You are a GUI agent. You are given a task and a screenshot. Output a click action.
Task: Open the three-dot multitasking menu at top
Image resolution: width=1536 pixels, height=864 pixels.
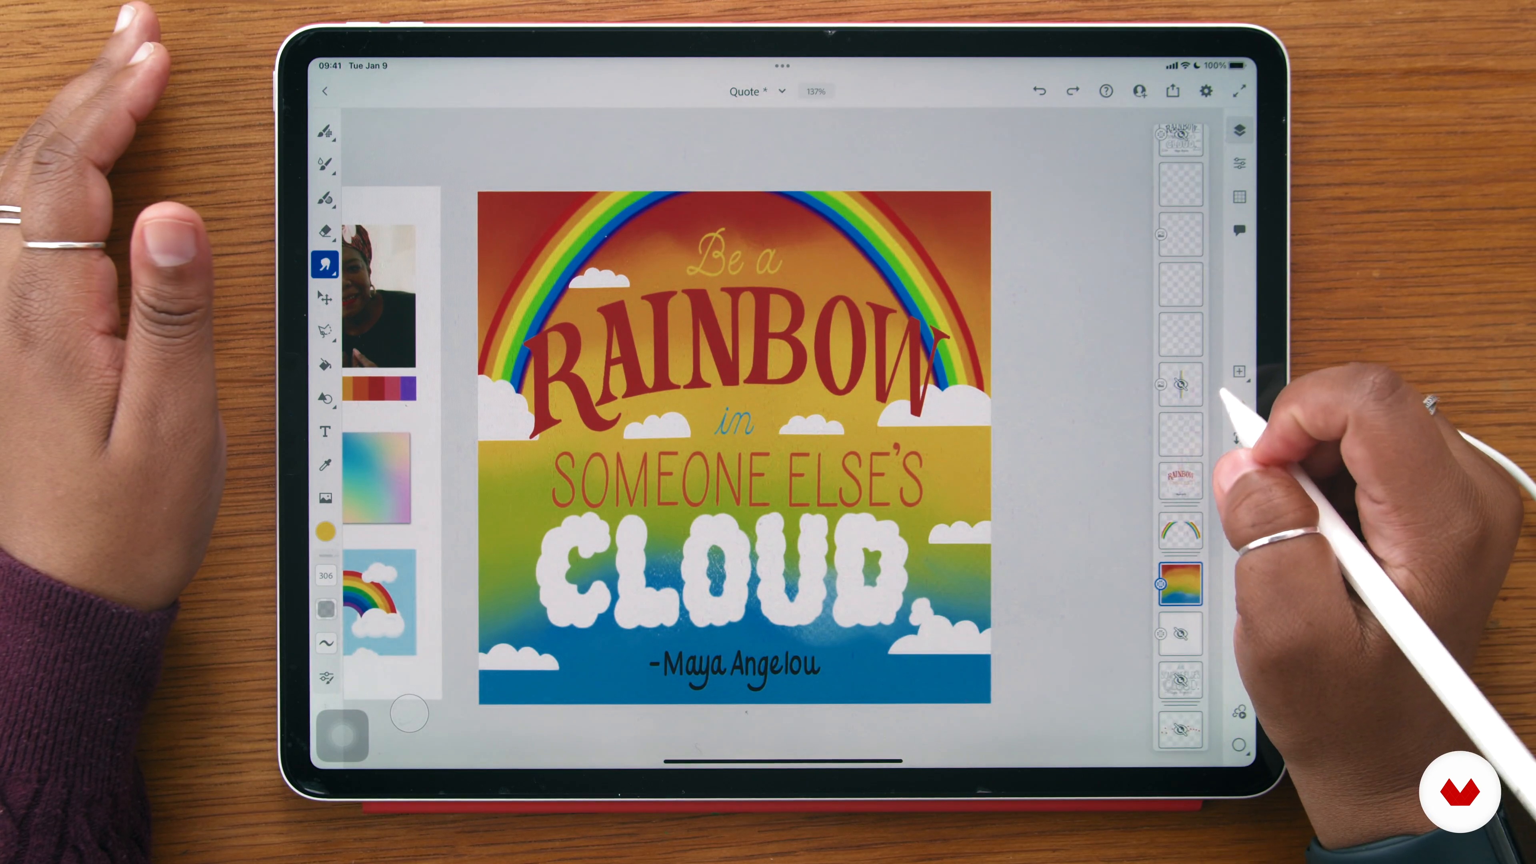click(x=782, y=66)
